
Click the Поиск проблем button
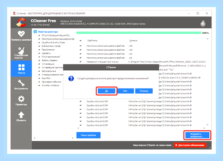coord(88,135)
